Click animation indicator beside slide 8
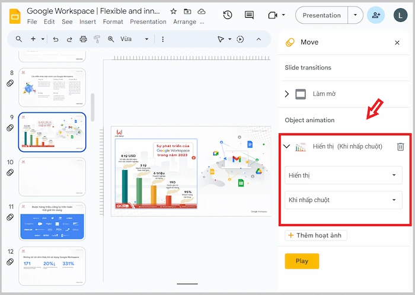Screen dimensions: 415x295 pyautogui.click(x=10, y=84)
